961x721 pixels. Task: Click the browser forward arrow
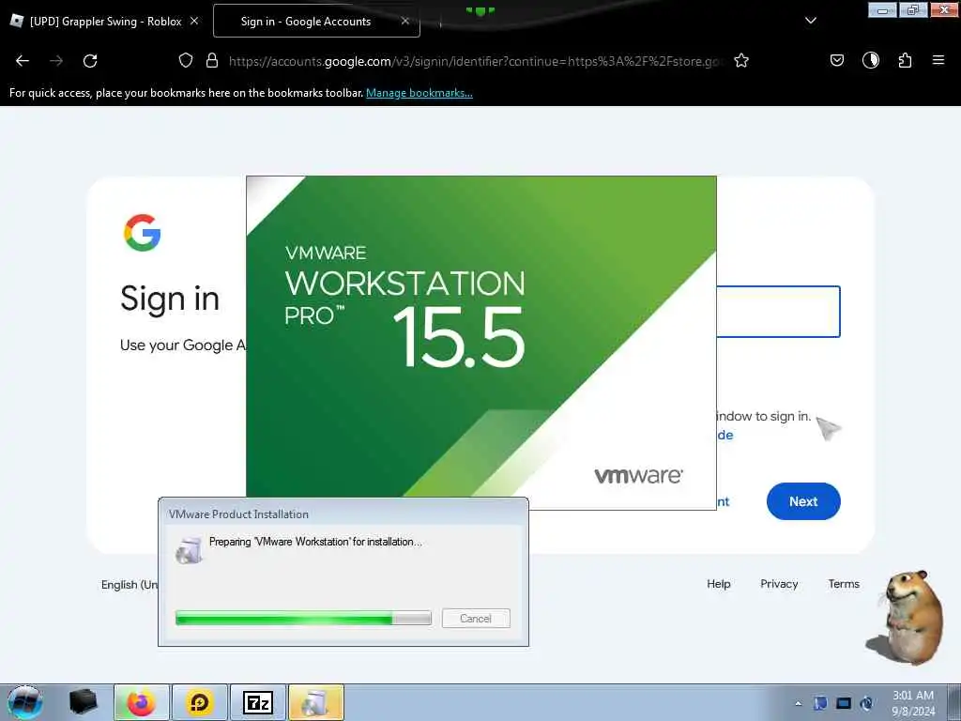tap(56, 61)
